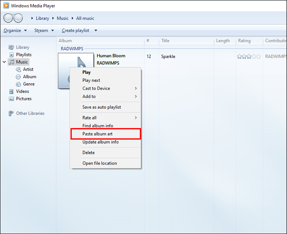The height and width of the screenshot is (234, 287).
Task: Set star rating for Sparkle track
Action: (249, 56)
